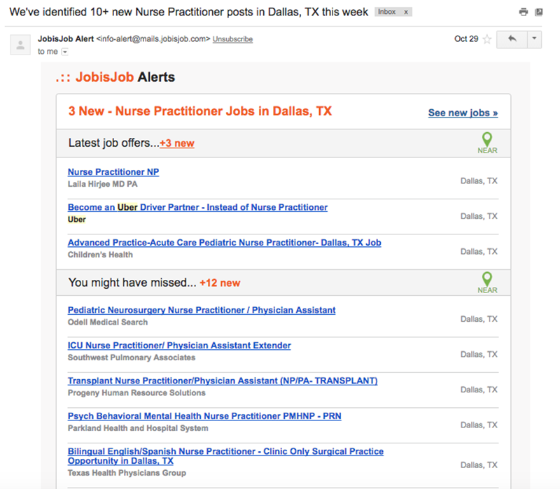
Task: Open the Uber Driver Partner job link
Action: point(197,207)
